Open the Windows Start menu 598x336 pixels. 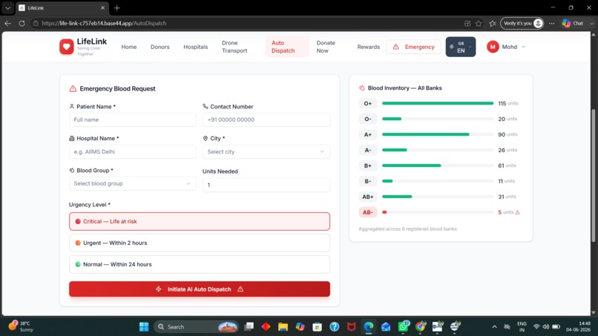(144, 327)
